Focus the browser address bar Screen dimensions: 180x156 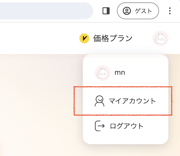[x=46, y=11]
